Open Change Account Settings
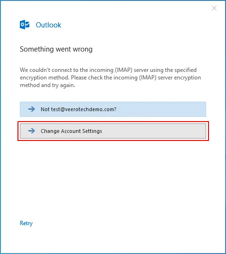The image size is (226, 254). 113,131
